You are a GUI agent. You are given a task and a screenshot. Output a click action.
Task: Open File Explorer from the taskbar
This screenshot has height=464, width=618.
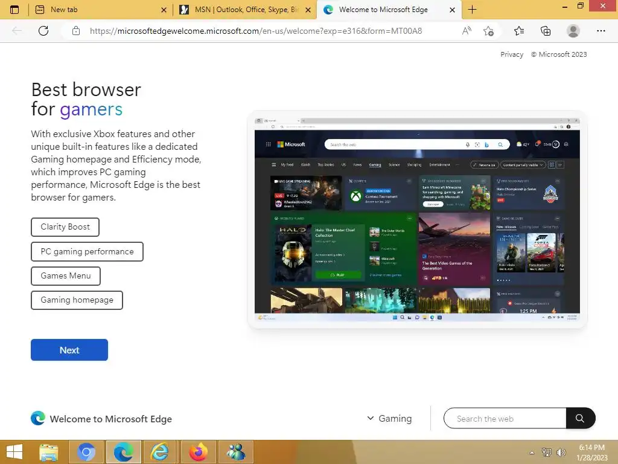click(49, 452)
